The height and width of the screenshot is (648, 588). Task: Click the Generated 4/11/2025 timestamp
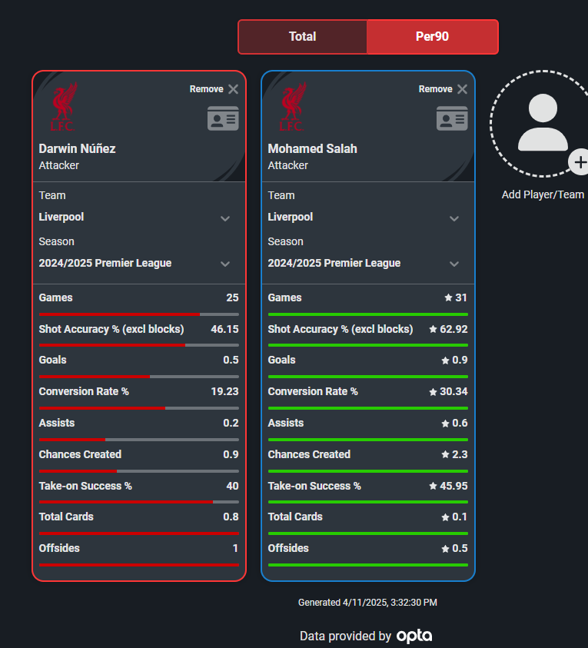pyautogui.click(x=367, y=603)
